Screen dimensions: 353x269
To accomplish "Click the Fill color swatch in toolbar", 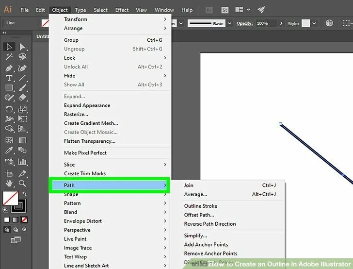I will click(10, 198).
